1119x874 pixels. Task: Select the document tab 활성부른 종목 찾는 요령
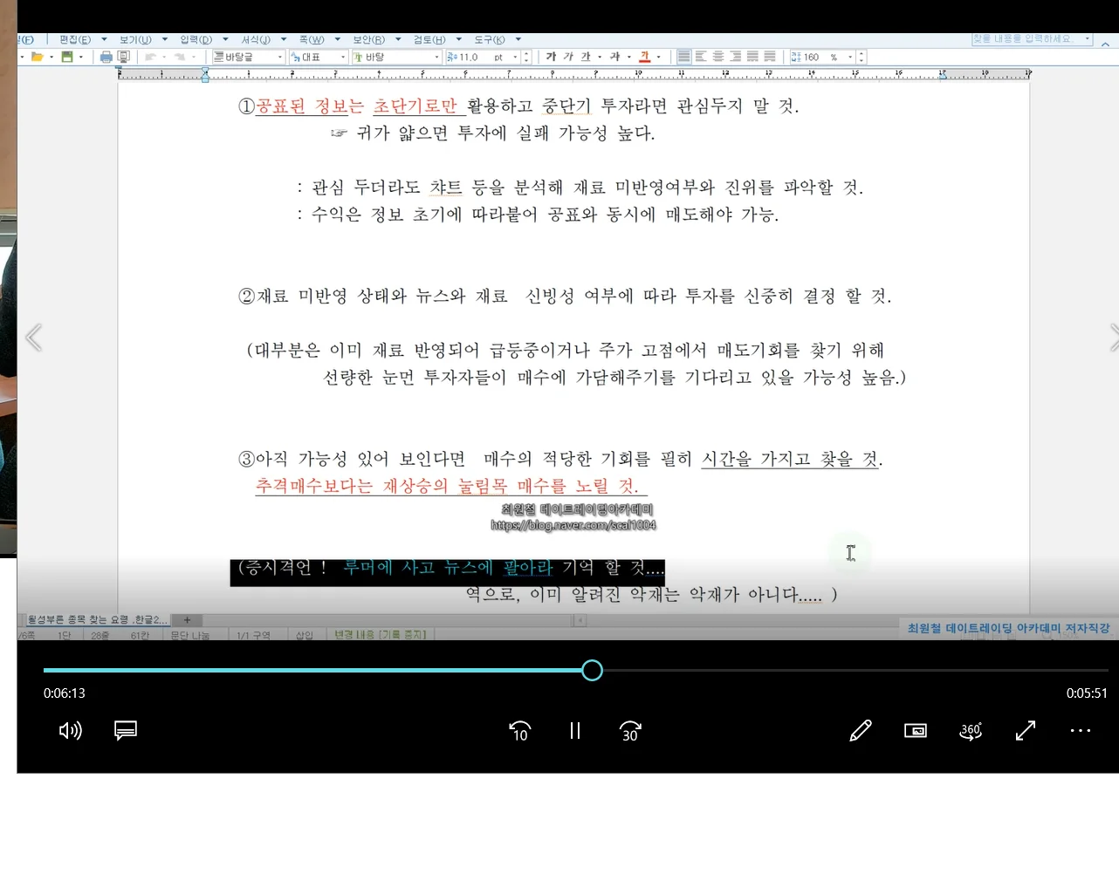click(96, 620)
